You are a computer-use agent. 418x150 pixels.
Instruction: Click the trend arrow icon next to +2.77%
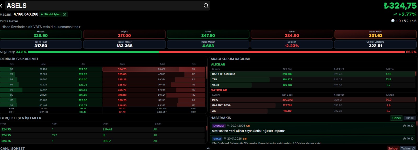click(395, 15)
